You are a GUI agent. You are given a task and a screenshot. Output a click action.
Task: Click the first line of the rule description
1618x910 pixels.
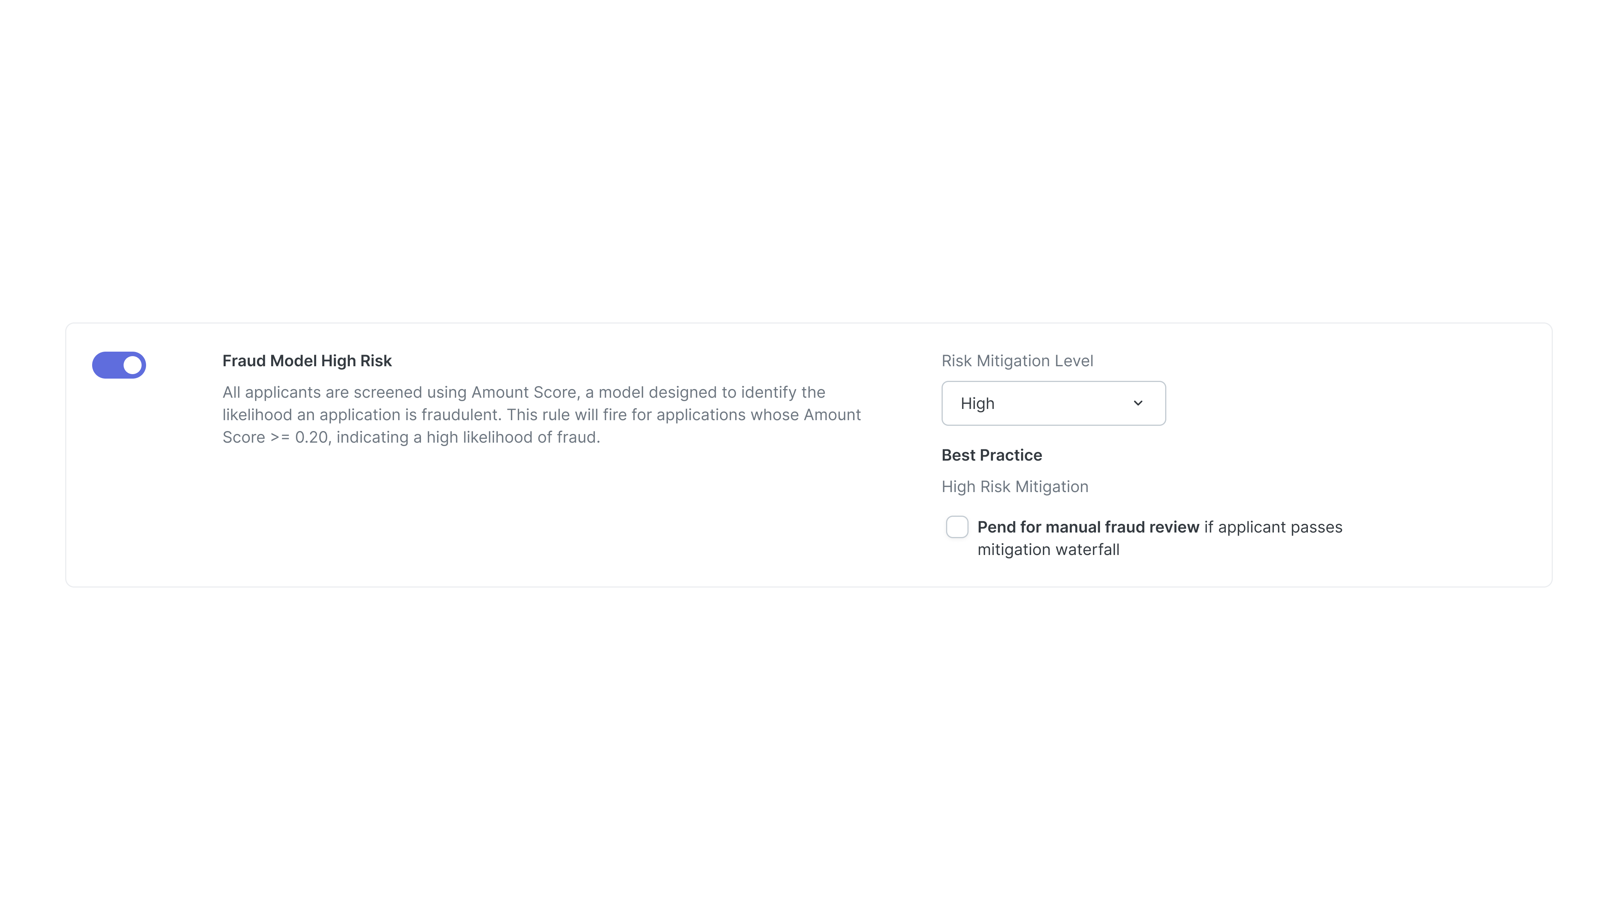[523, 392]
